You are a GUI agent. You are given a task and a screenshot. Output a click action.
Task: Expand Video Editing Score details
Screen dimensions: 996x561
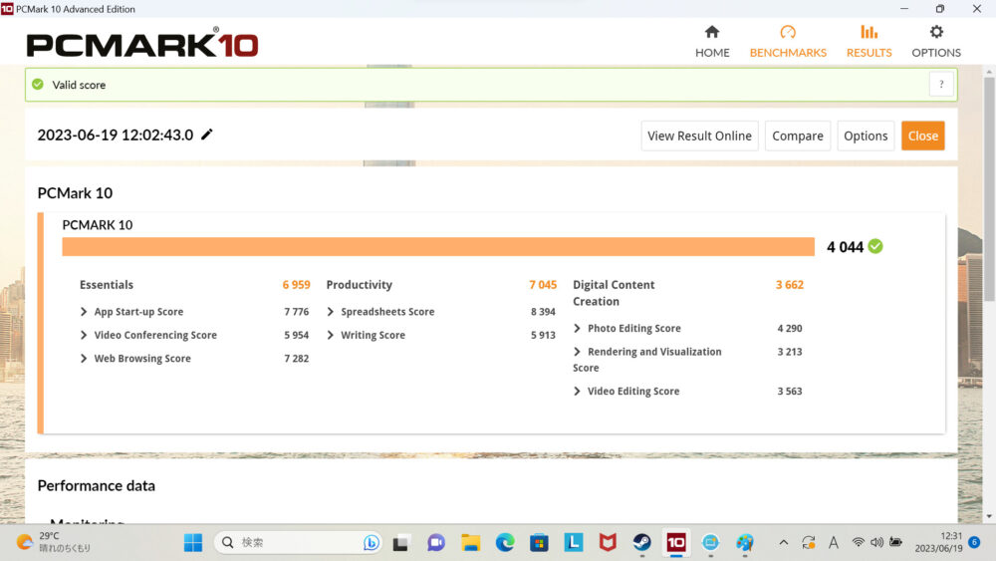577,392
